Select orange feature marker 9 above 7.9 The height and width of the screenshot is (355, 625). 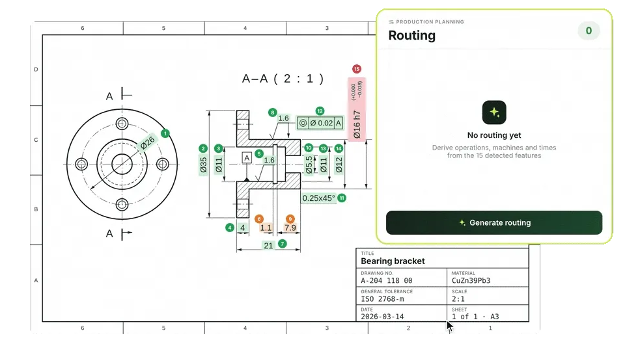coord(290,219)
